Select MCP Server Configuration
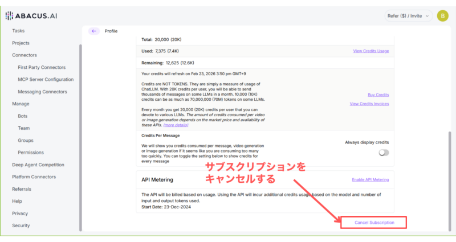 46,79
